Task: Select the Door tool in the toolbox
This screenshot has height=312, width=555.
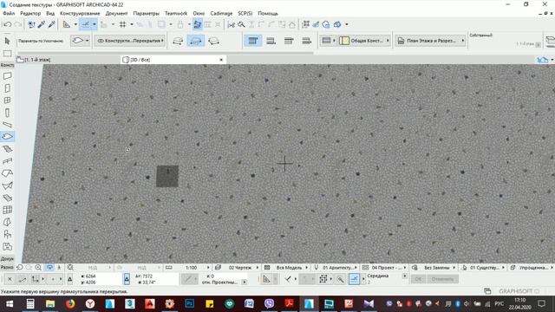Action: [x=7, y=88]
